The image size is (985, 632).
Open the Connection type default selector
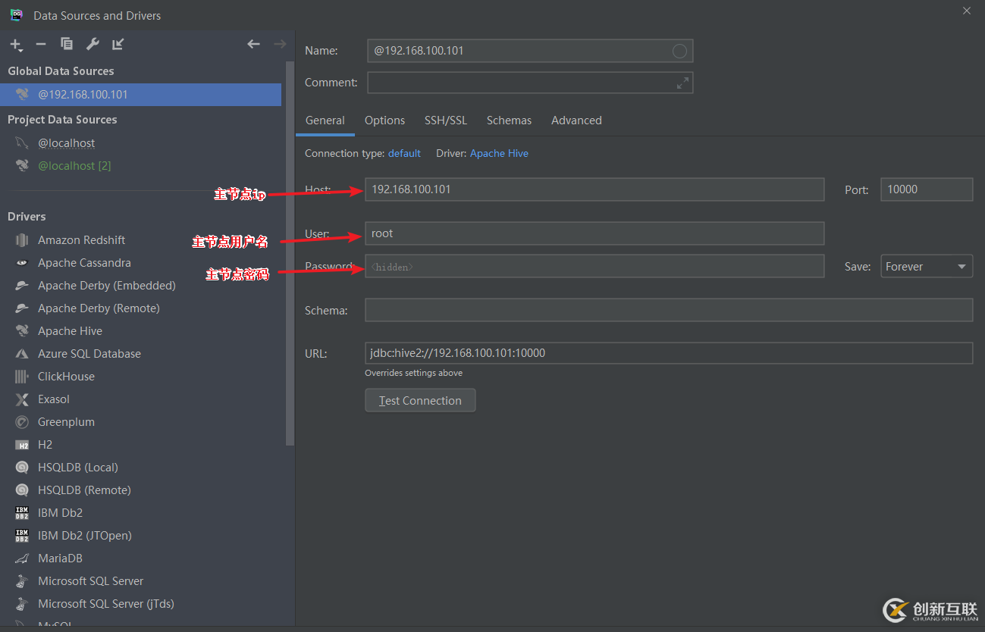(x=404, y=153)
